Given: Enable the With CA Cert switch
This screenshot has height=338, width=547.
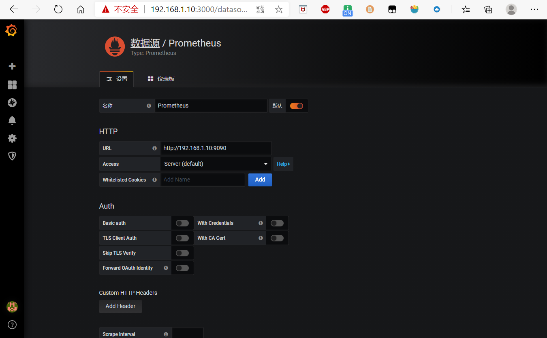Looking at the screenshot, I should 277,238.
